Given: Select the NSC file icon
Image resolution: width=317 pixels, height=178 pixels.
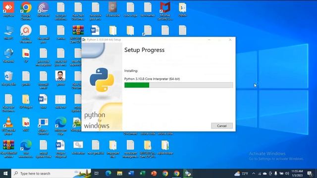Looking at the screenshot, I should click(x=26, y=125).
